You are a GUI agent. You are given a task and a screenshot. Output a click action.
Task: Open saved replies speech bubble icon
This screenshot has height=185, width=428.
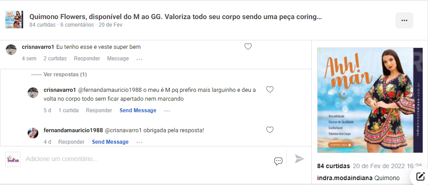click(278, 161)
